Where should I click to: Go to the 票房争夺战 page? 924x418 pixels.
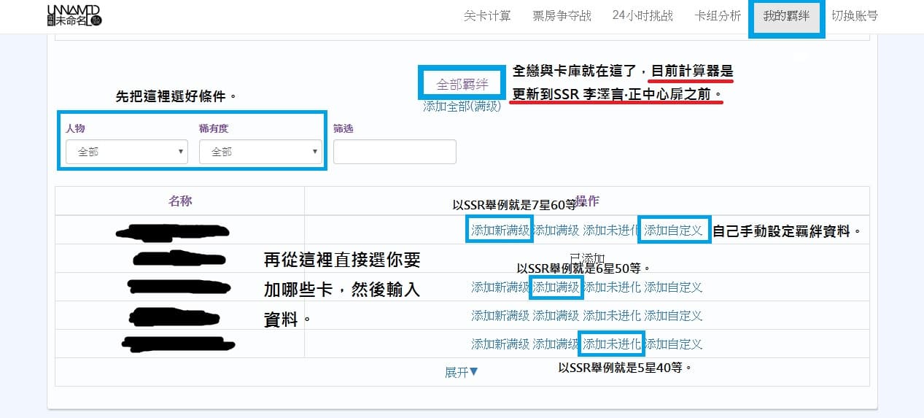point(562,16)
